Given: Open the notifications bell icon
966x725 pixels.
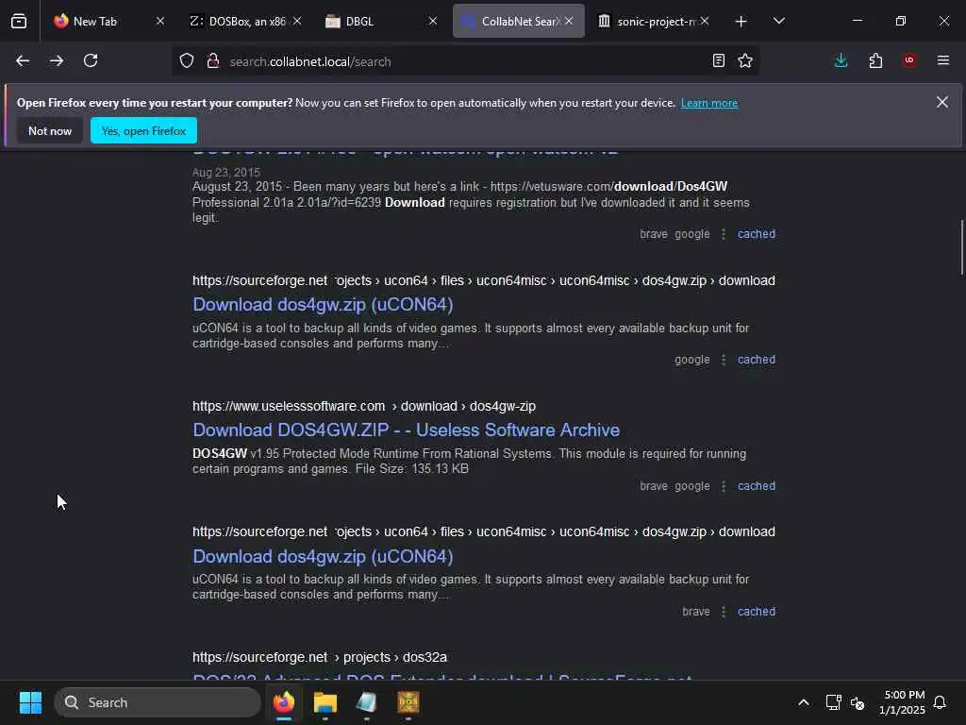Looking at the screenshot, I should pos(941,702).
